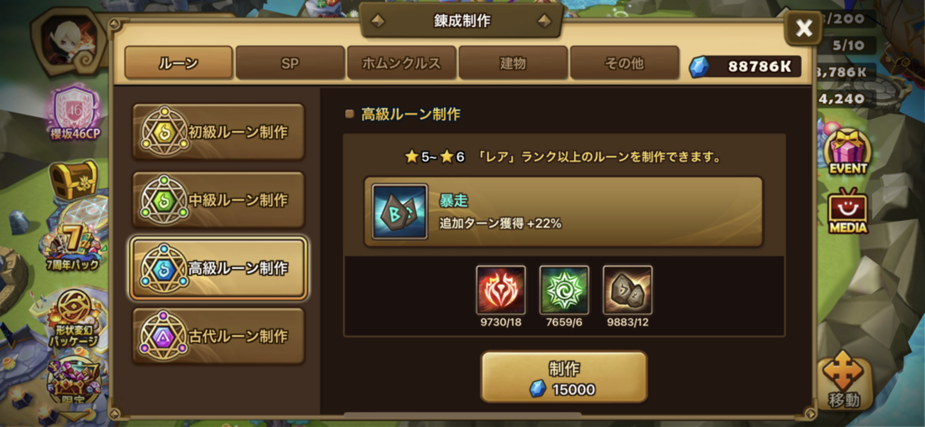Screen dimensions: 925x427
Task: Click the 暴走 rune icon
Action: (x=400, y=211)
